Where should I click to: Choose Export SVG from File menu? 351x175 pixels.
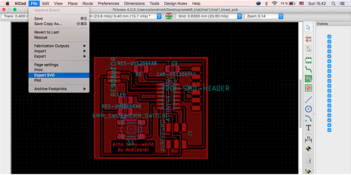coord(59,75)
